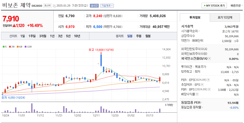
Task: Switch to the 투자정보 tab
Action: pos(195,17)
